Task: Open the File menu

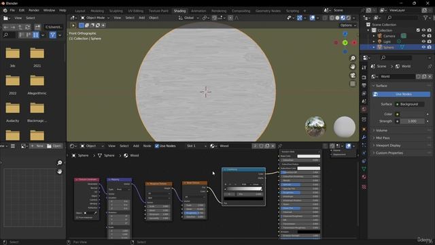Action: click(12, 10)
